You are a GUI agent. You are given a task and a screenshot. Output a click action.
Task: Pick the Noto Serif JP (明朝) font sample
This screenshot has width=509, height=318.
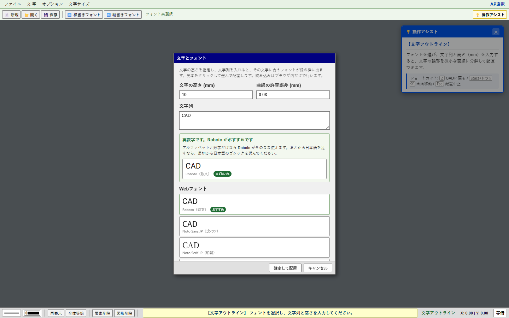(x=255, y=247)
